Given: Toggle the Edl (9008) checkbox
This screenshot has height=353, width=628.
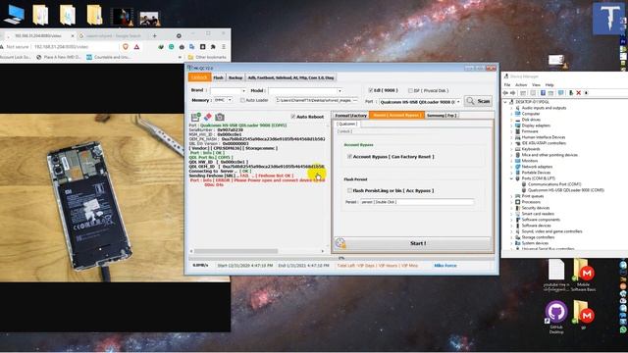Looking at the screenshot, I should [371, 90].
